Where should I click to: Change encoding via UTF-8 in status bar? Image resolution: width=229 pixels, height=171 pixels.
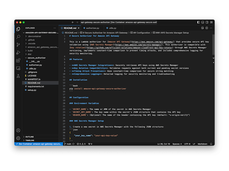coord(187,144)
